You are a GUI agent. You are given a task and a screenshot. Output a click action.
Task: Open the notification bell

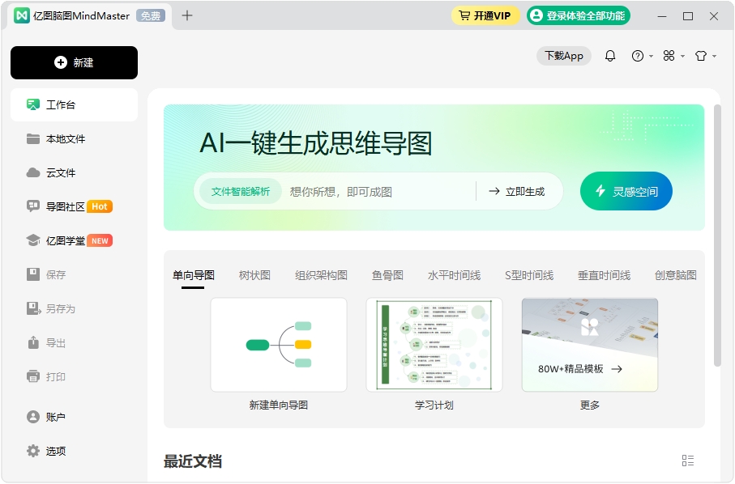610,56
